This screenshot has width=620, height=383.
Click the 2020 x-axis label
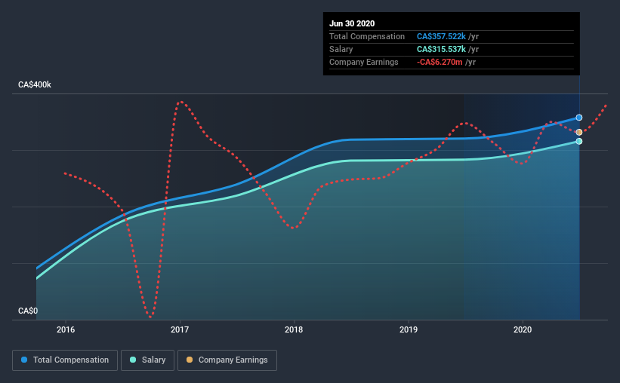[523, 329]
